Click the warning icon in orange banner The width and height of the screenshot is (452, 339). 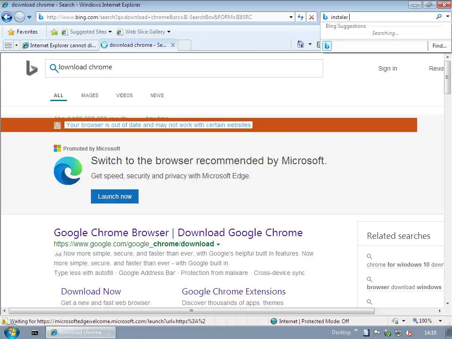pos(57,125)
